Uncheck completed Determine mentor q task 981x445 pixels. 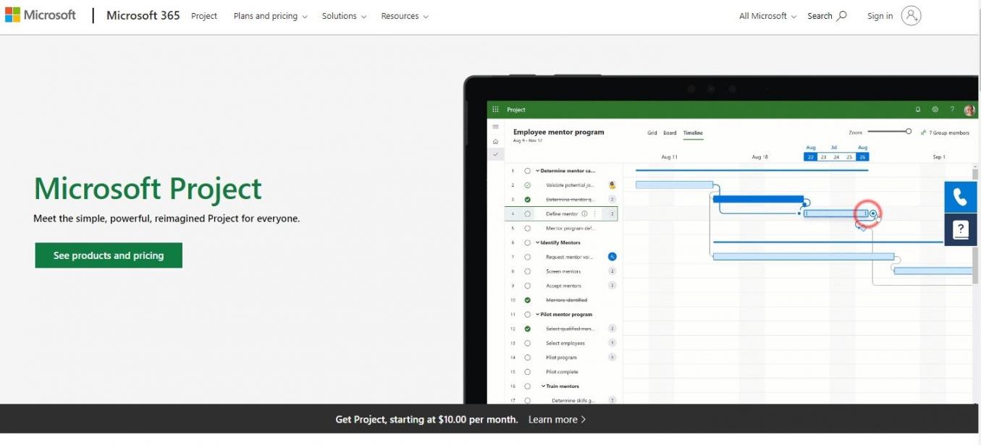tap(528, 200)
